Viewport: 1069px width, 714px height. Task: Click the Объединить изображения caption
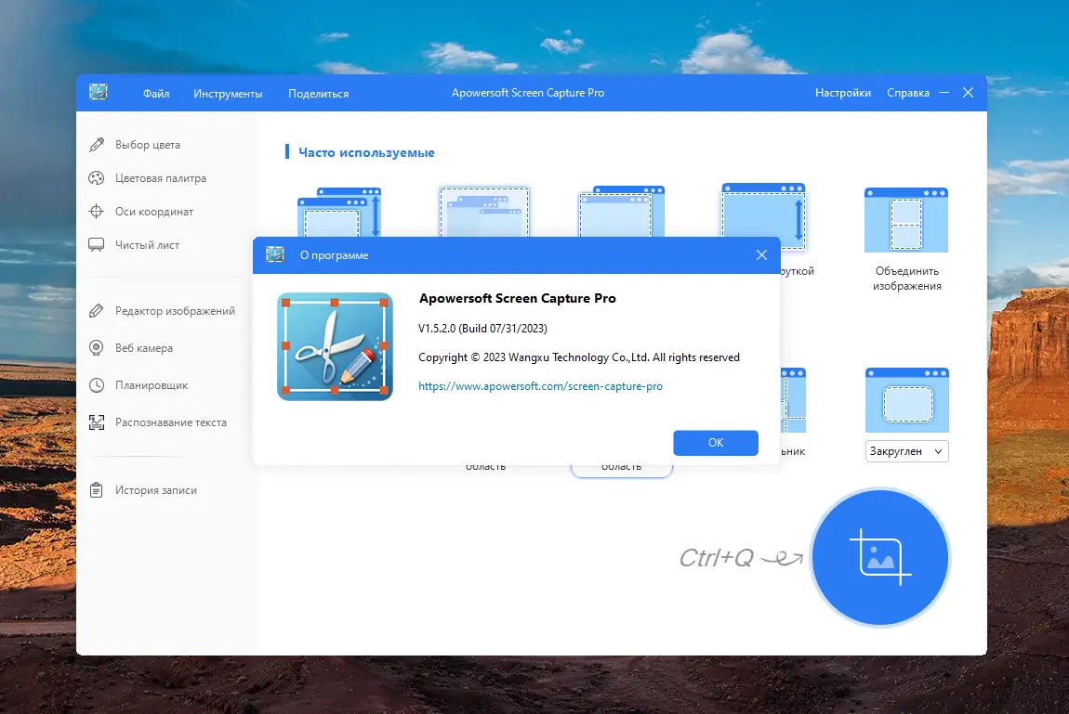(x=906, y=279)
